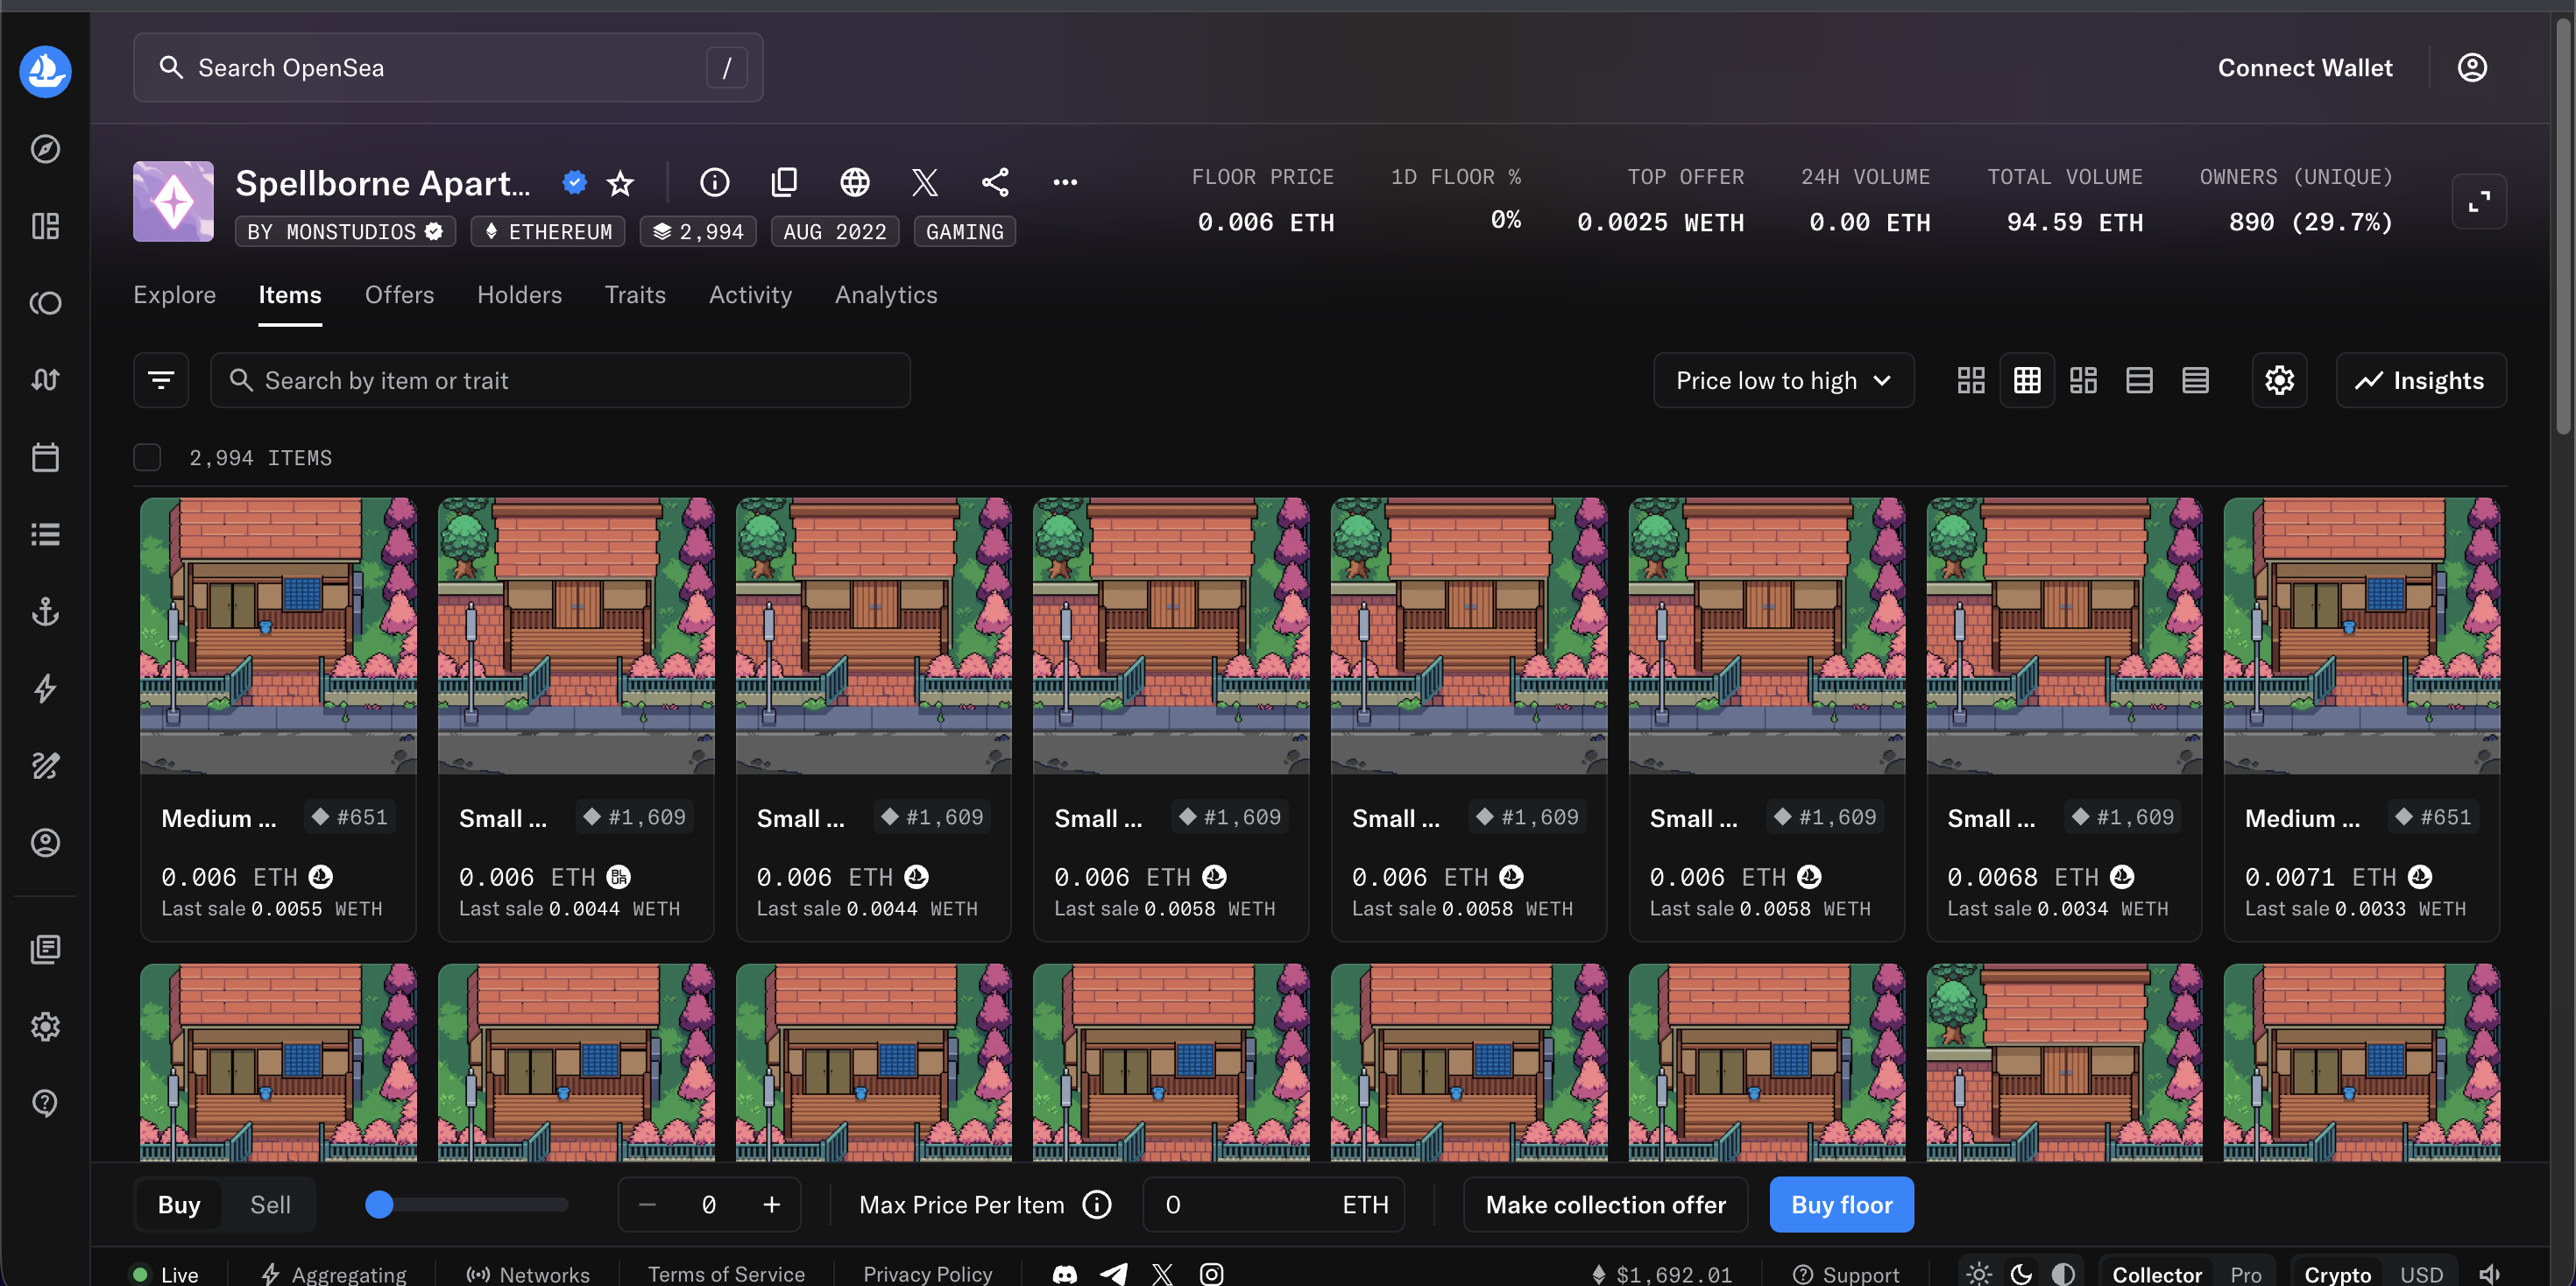This screenshot has width=2576, height=1286.
Task: Show collection info icon
Action: [x=714, y=182]
